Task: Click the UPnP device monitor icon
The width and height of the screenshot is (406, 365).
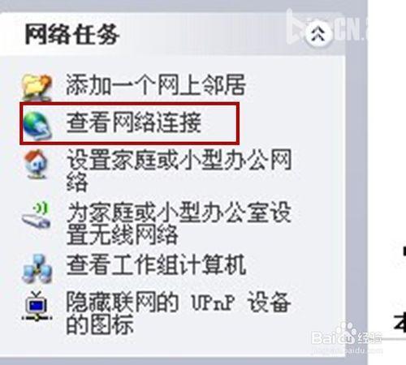Action: [x=37, y=306]
